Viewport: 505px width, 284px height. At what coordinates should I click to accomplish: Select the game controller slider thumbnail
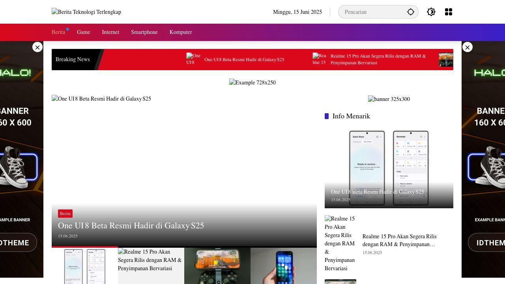217,266
